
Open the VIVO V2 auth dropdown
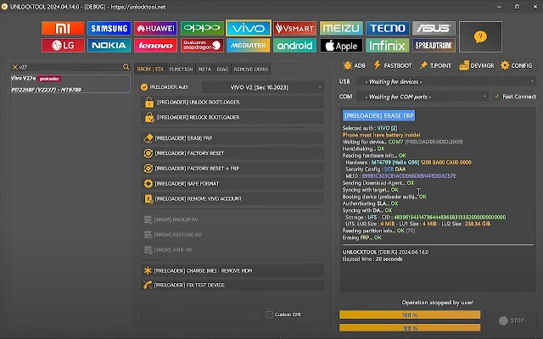tap(263, 87)
